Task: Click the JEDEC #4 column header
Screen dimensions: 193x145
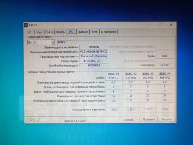Action: (x=165, y=74)
